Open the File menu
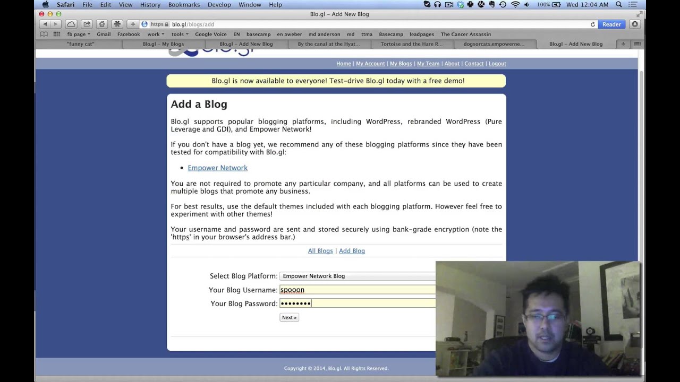The width and height of the screenshot is (680, 382). [87, 5]
